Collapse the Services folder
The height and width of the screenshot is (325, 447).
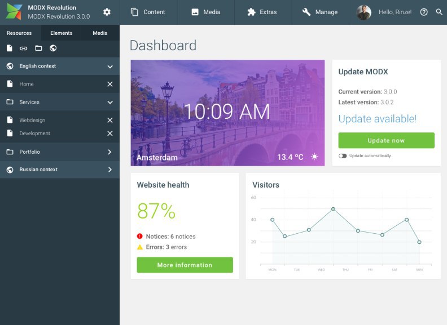click(110, 103)
